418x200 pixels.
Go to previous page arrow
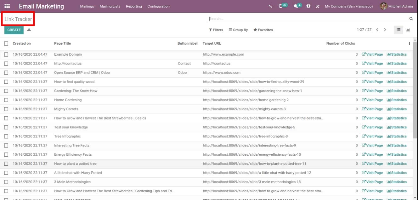point(377,30)
